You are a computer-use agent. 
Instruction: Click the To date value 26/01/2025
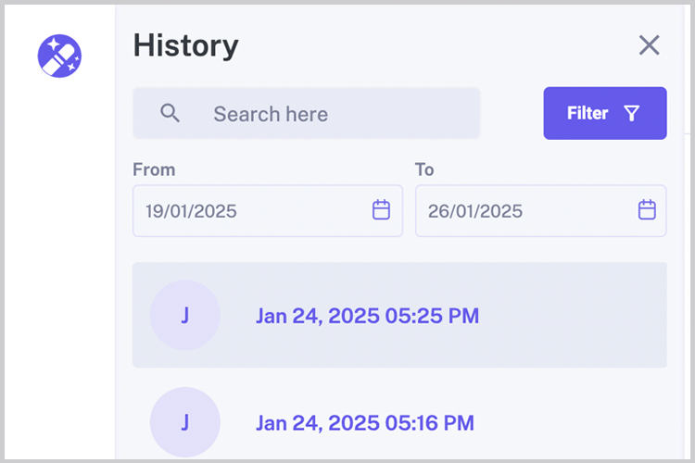(x=474, y=211)
